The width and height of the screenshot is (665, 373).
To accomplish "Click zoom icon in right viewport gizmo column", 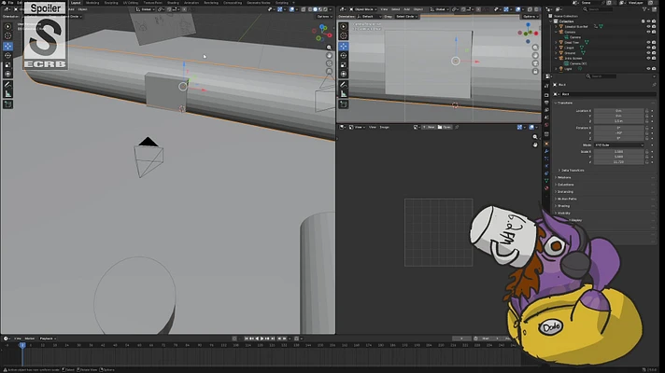I will pos(535,48).
